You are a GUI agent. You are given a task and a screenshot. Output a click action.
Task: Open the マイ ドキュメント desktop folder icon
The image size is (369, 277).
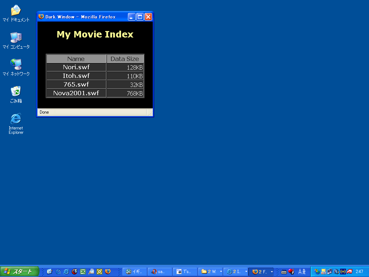pos(16,10)
